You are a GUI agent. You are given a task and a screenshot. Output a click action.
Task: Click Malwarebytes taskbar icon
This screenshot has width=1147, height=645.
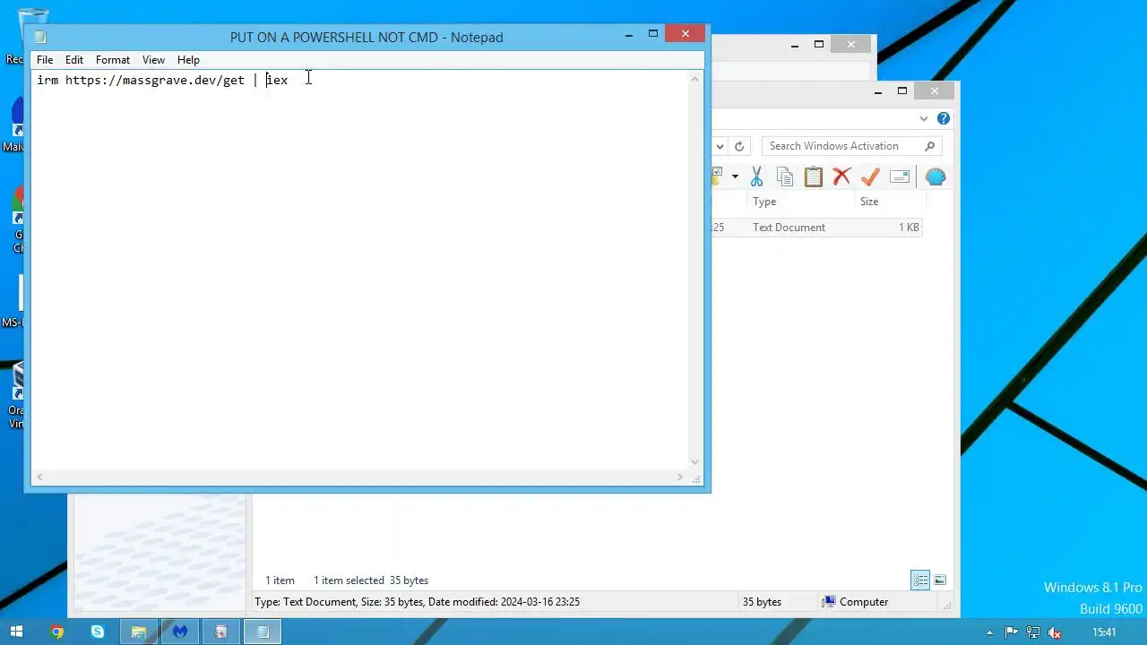click(180, 632)
